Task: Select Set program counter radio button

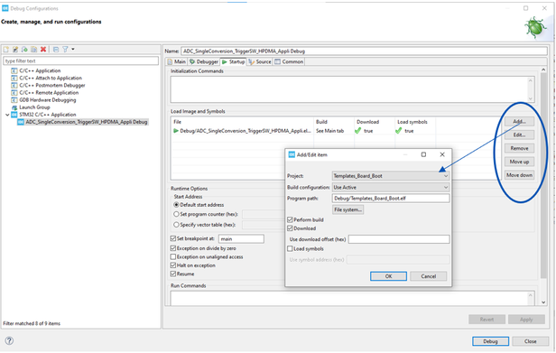Action: [x=176, y=214]
